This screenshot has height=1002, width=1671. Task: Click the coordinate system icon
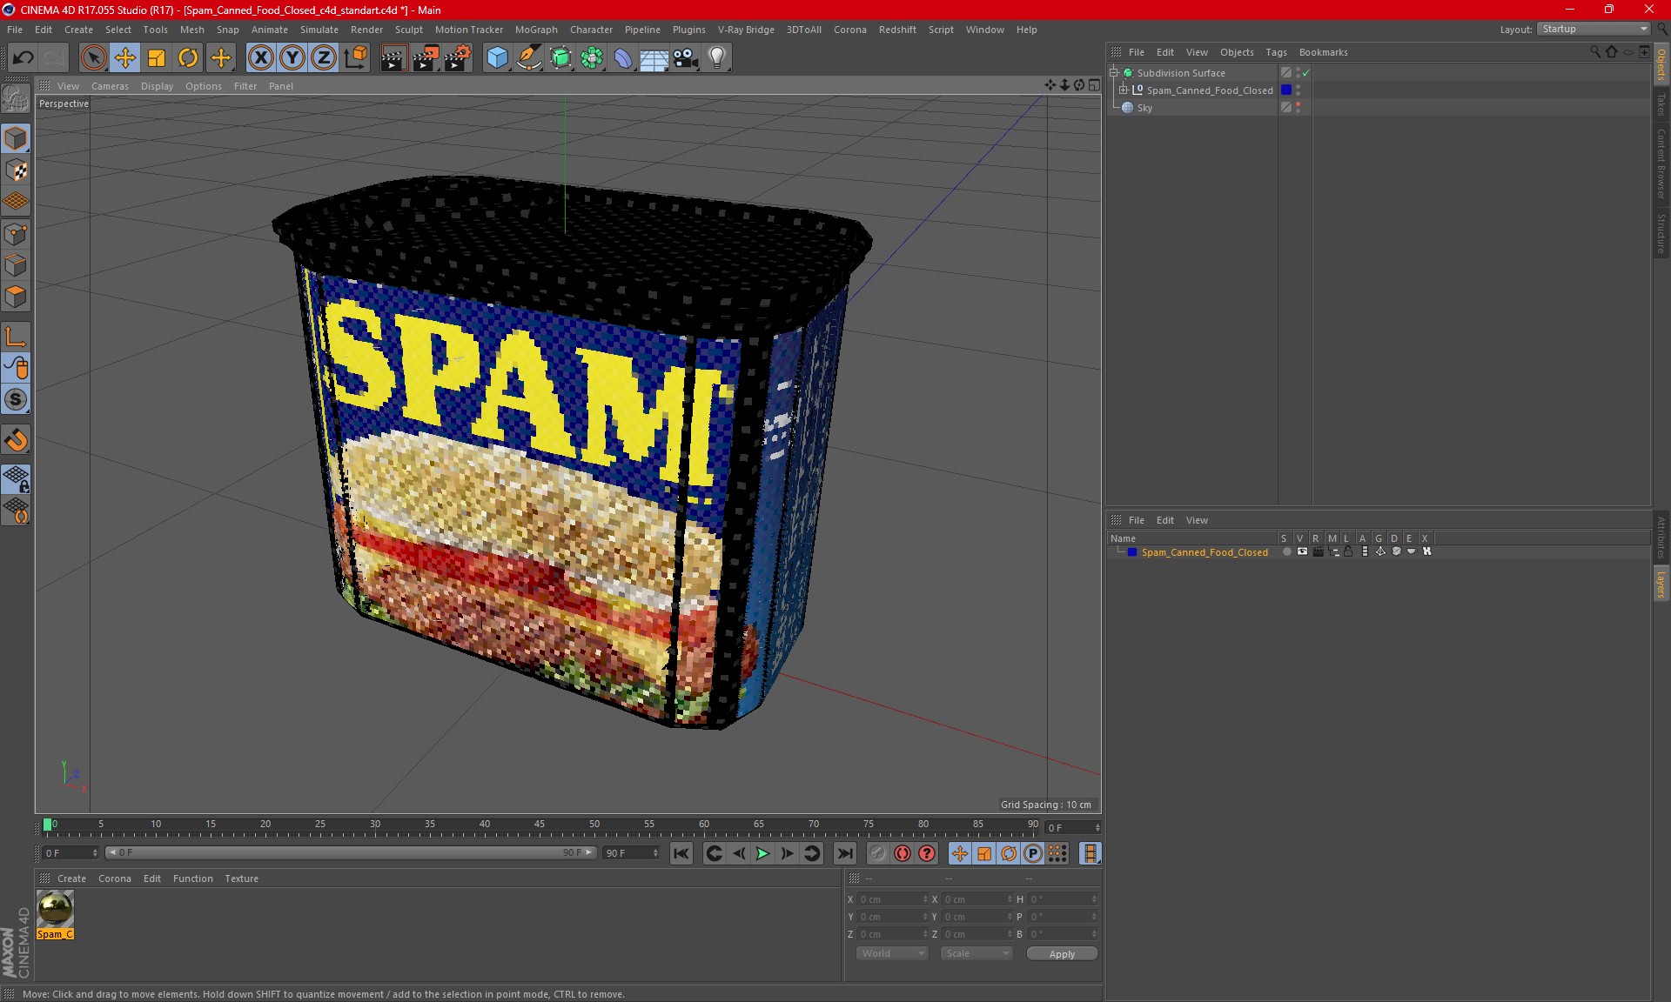355,58
